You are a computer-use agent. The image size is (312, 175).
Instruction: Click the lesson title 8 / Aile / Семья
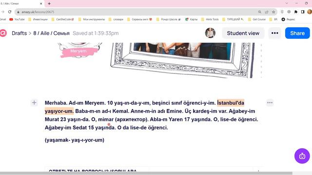(x=51, y=33)
